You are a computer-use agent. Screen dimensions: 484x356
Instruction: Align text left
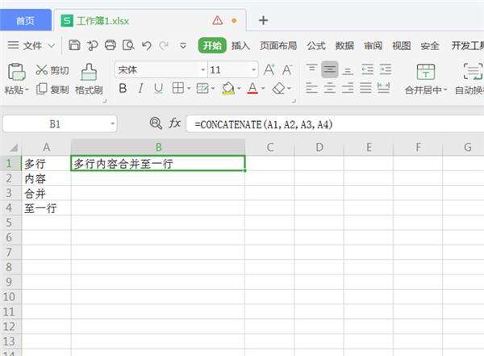tap(311, 89)
